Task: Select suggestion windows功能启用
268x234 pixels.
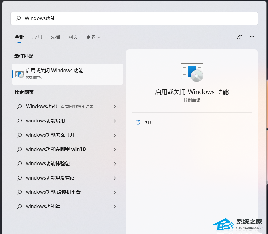Action: tap(68, 121)
